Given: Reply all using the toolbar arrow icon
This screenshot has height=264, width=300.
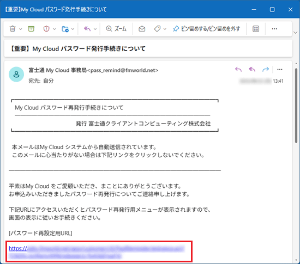Looking at the screenshot, I should pyautogui.click(x=87, y=29).
